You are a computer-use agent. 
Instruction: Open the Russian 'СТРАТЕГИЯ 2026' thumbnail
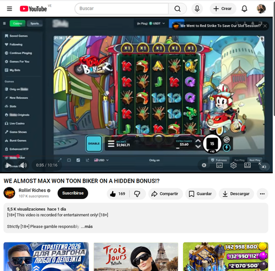click(x=46, y=257)
